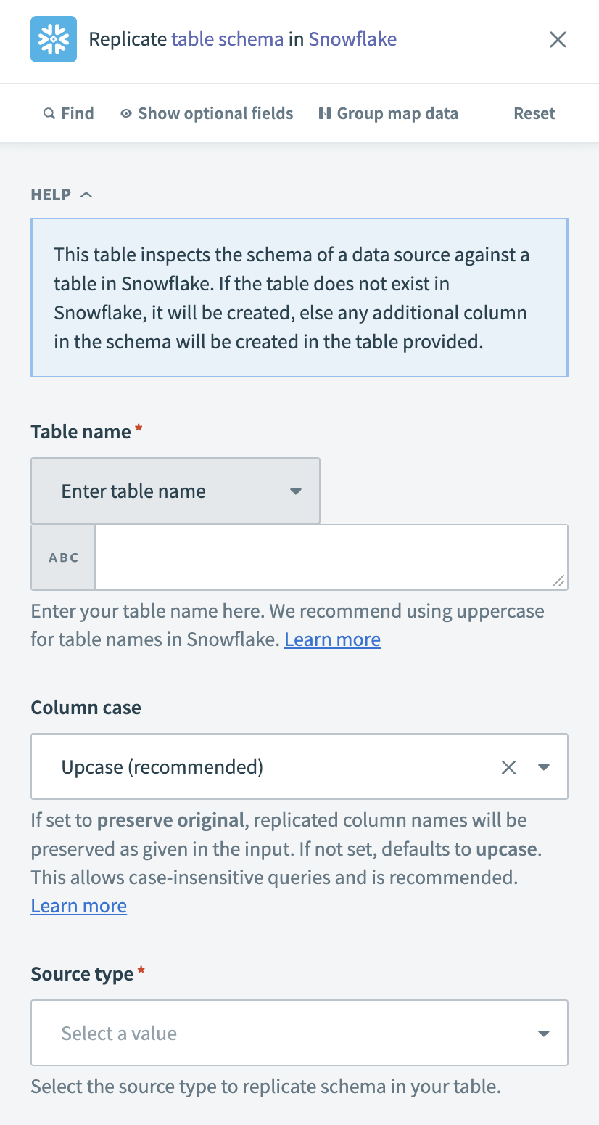Show optional fields for this step
The height and width of the screenshot is (1125, 599).
click(x=215, y=113)
